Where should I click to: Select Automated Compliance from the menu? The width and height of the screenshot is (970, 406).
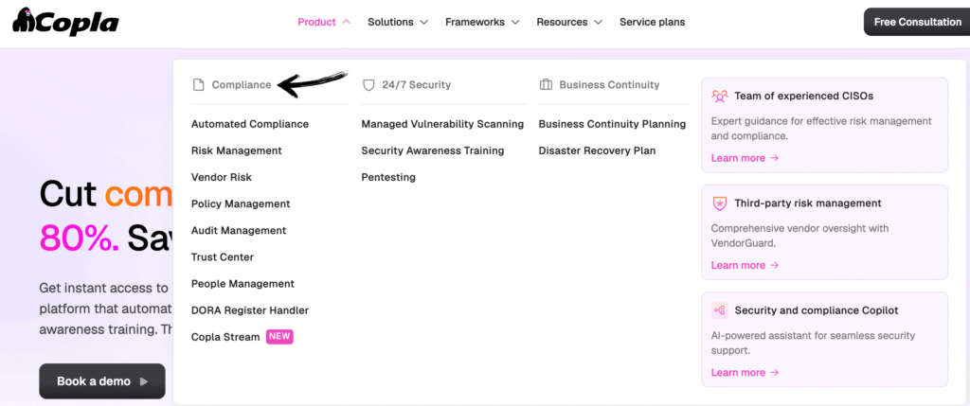pyautogui.click(x=249, y=124)
